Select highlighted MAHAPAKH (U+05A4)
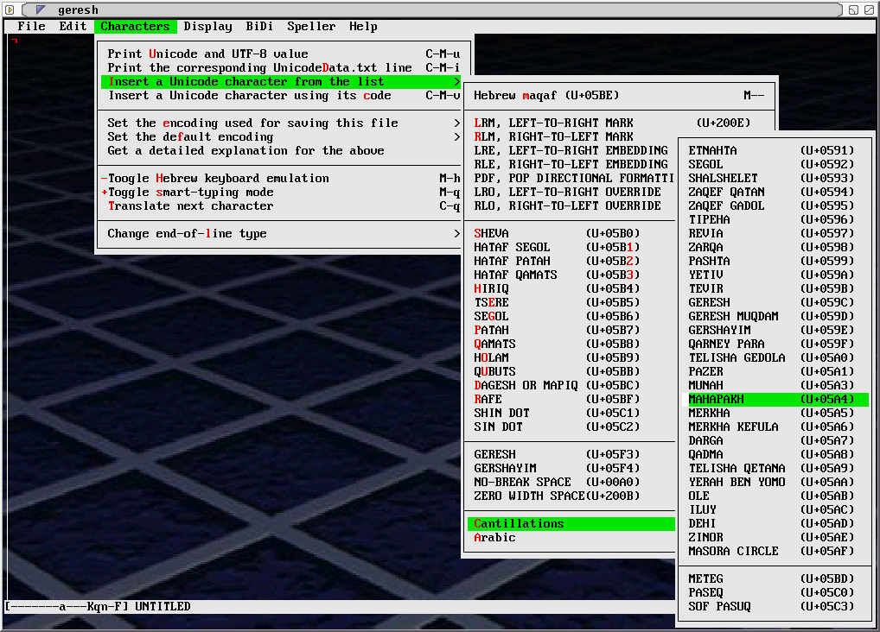This screenshot has width=880, height=632. click(775, 399)
